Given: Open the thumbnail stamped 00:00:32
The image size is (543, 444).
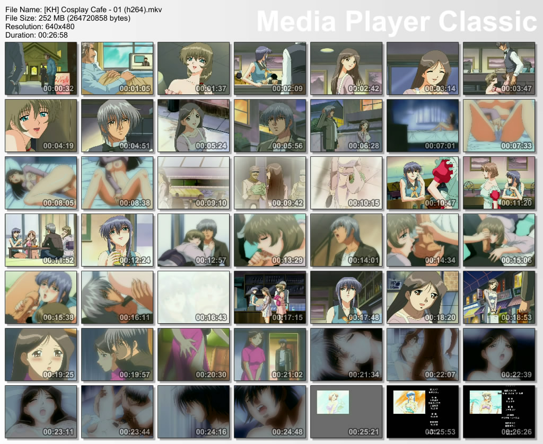Looking at the screenshot, I should point(41,68).
